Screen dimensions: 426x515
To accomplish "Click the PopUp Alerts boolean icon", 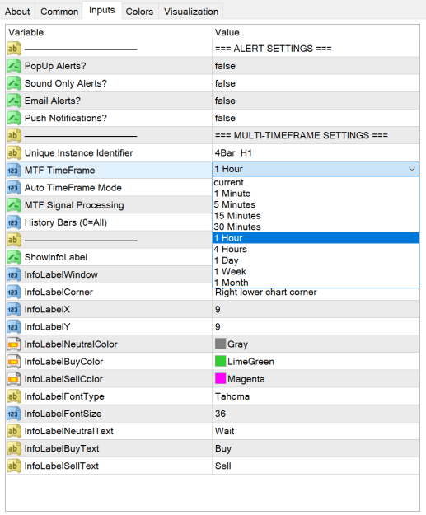I will pyautogui.click(x=14, y=66).
